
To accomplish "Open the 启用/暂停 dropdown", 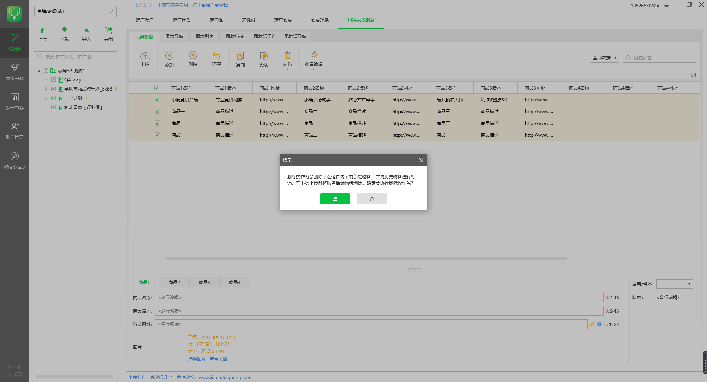I will (675, 284).
